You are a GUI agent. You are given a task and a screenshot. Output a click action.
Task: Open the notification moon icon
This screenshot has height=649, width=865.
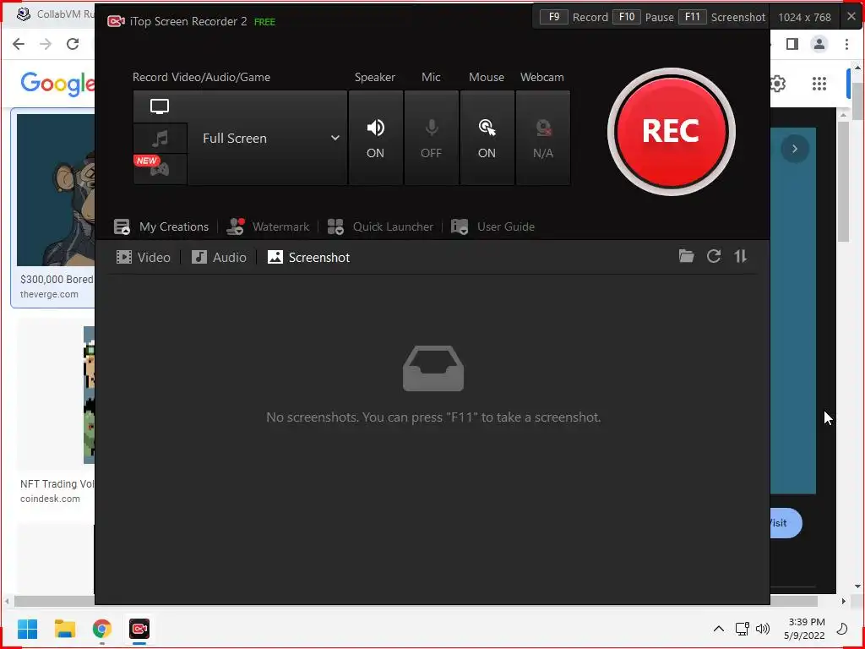tap(842, 629)
